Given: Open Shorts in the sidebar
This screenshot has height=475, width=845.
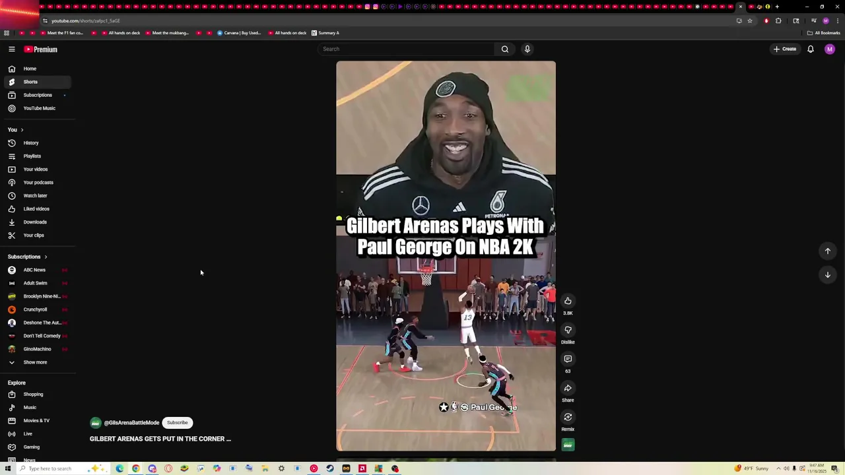Looking at the screenshot, I should click(37, 82).
